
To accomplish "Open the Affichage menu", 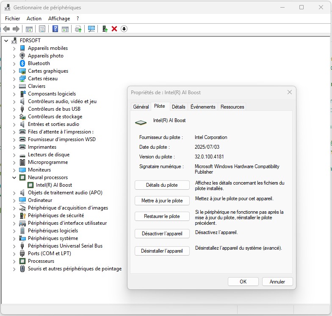I will (x=59, y=19).
